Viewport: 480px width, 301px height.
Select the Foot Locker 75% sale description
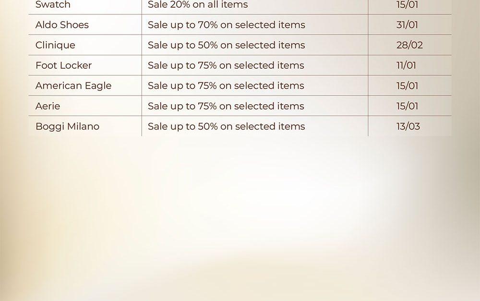pyautogui.click(x=226, y=65)
